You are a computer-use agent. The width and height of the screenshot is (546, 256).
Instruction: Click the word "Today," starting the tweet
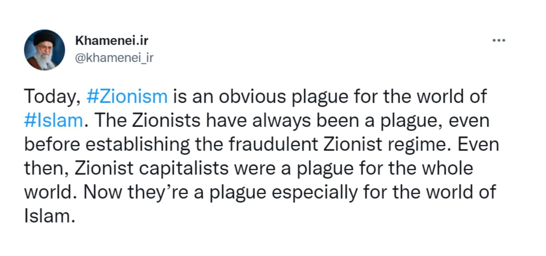click(52, 97)
